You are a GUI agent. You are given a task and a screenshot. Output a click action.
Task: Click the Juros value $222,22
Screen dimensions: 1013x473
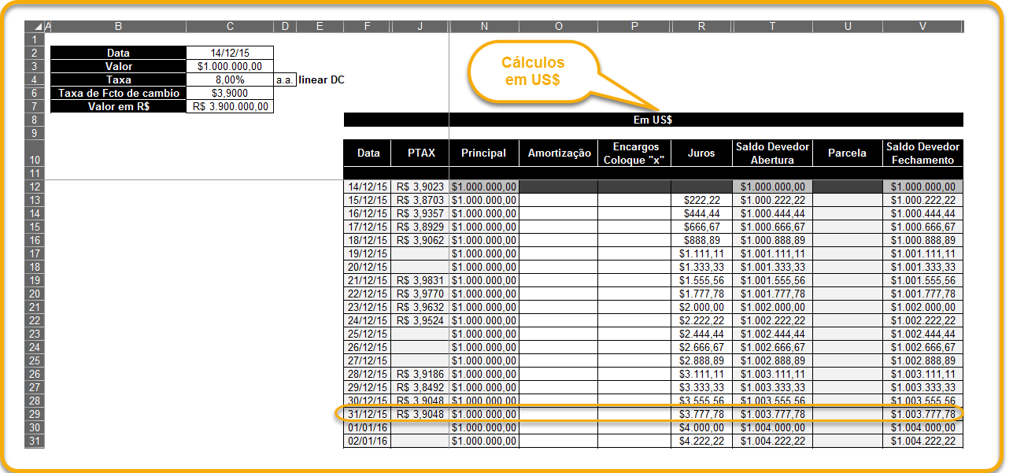click(x=701, y=200)
